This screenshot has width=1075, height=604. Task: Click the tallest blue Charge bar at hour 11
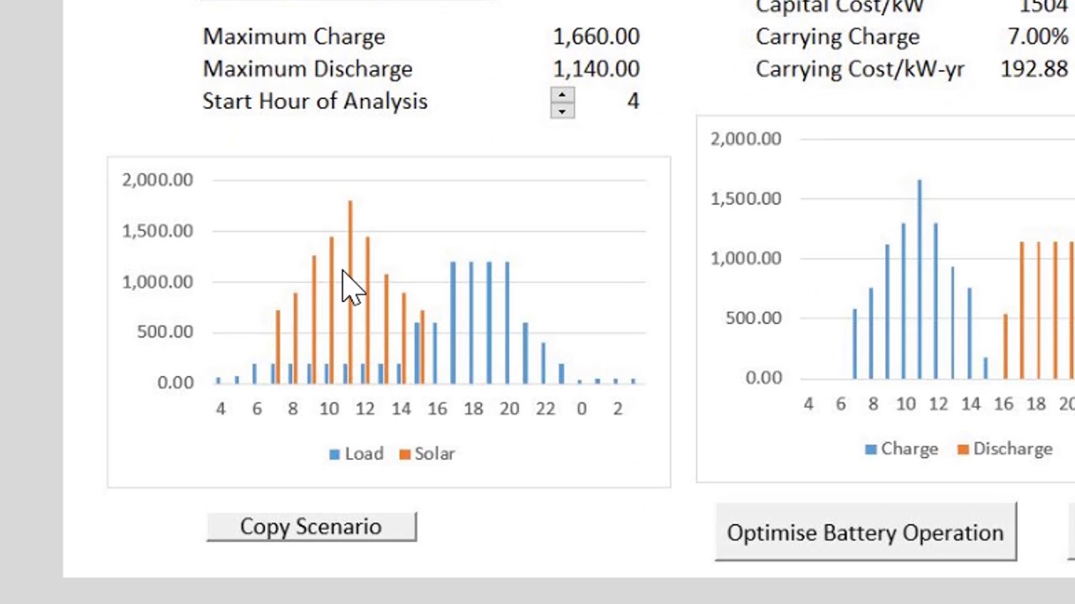click(920, 279)
